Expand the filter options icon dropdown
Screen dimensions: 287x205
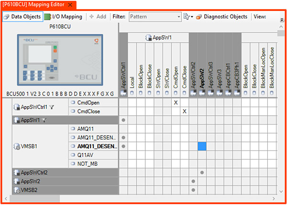point(188,17)
